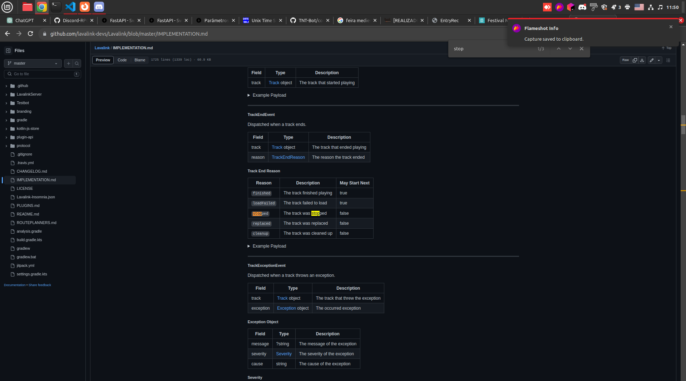This screenshot has width=686, height=381.
Task: Follow the Lavalink breadcrumb link
Action: coord(102,48)
